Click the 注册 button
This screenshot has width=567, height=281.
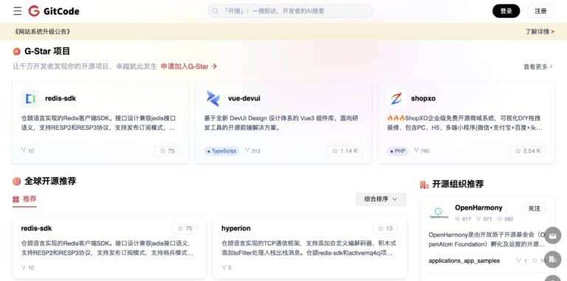pos(540,11)
